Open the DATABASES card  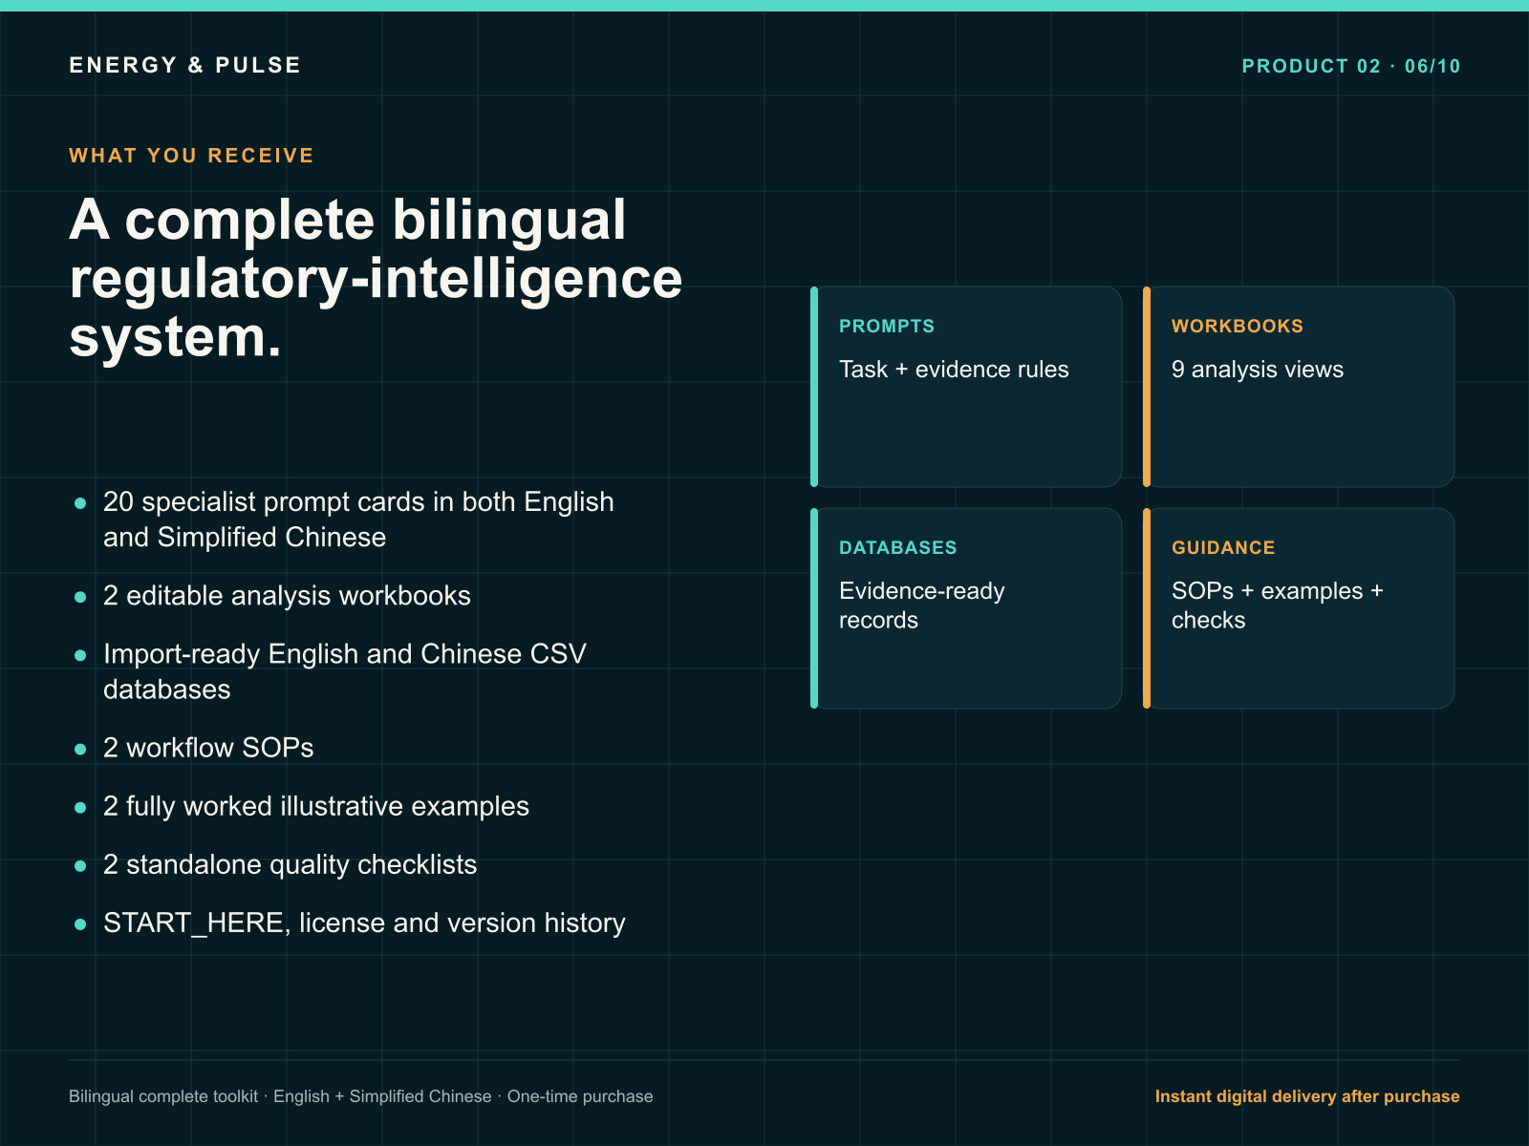coord(966,608)
